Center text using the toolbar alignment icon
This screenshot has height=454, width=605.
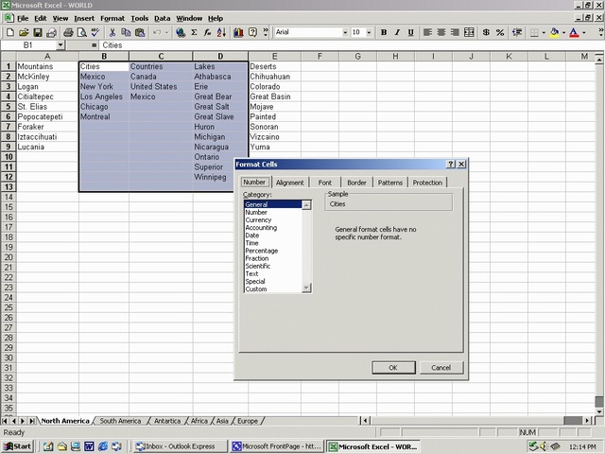click(x=441, y=32)
